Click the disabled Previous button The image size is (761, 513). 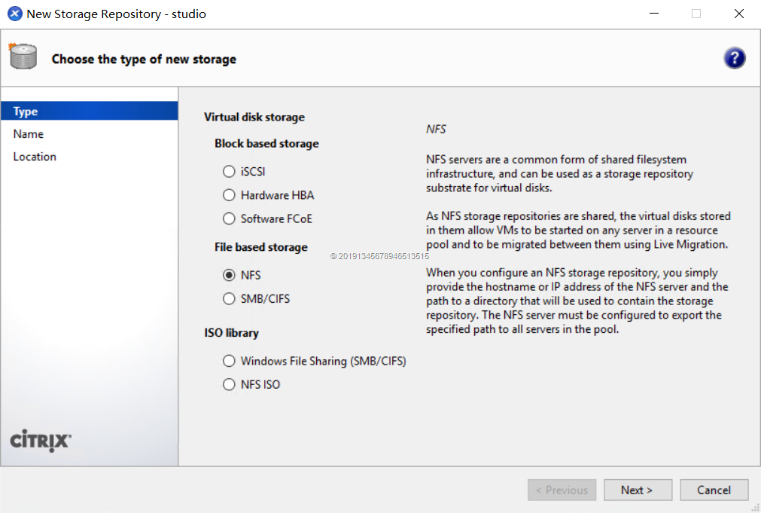tap(562, 490)
